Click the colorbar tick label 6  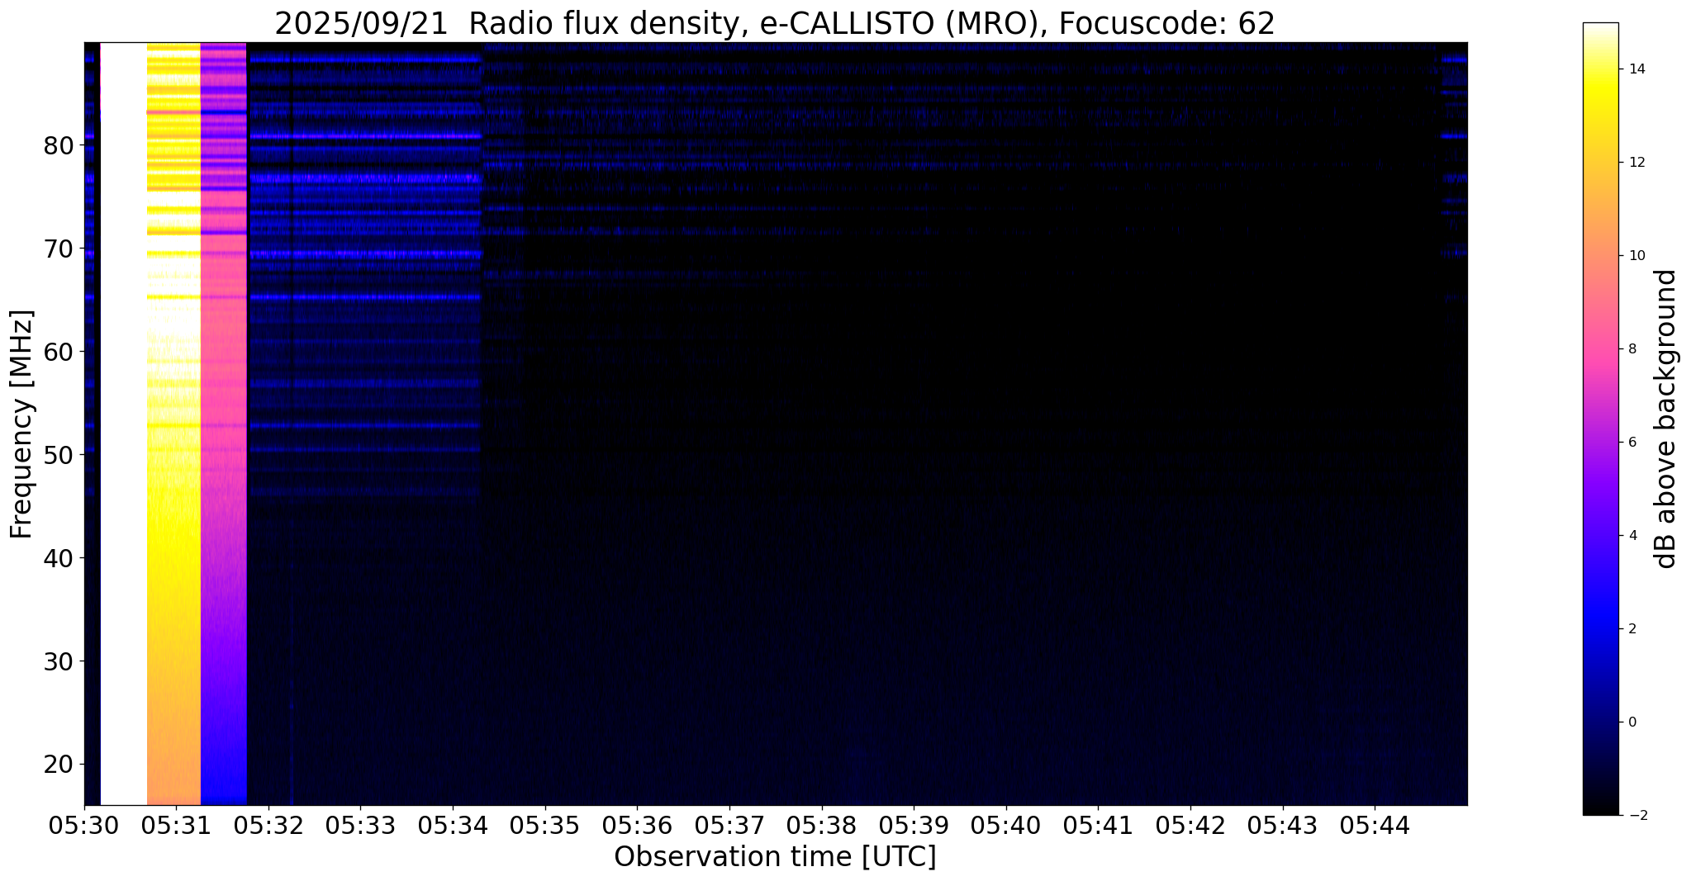1632,443
